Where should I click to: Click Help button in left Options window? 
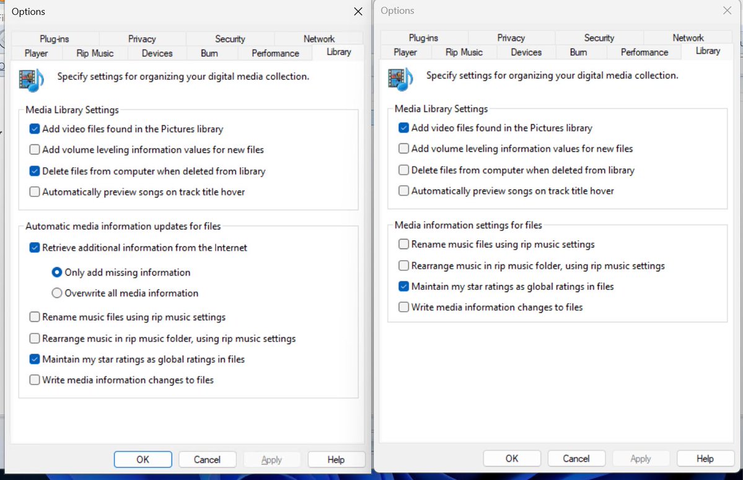(x=336, y=459)
